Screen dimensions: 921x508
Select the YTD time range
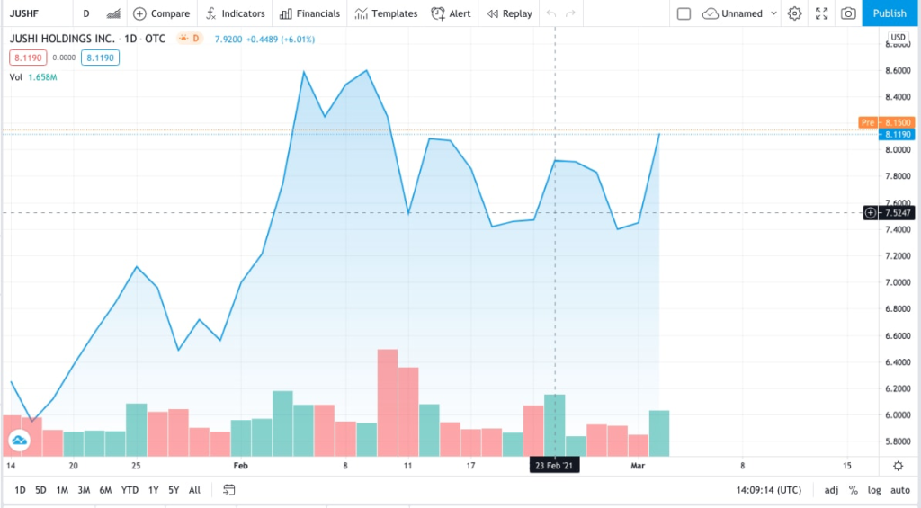130,490
